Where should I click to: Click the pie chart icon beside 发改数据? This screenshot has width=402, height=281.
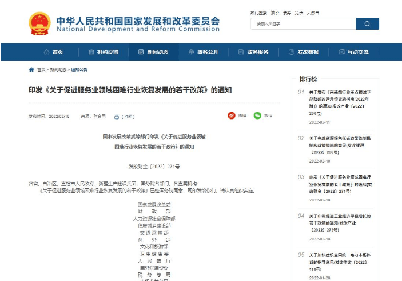click(291, 52)
